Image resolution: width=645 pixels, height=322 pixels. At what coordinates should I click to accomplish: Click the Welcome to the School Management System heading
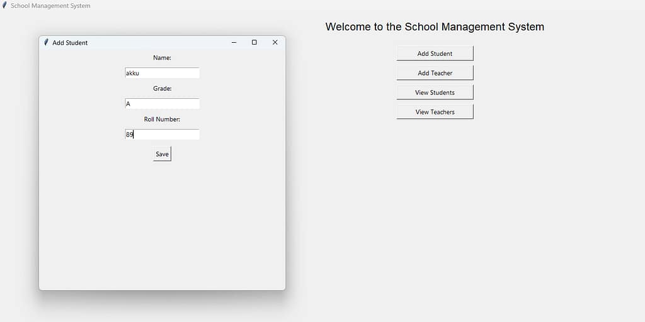coord(435,26)
